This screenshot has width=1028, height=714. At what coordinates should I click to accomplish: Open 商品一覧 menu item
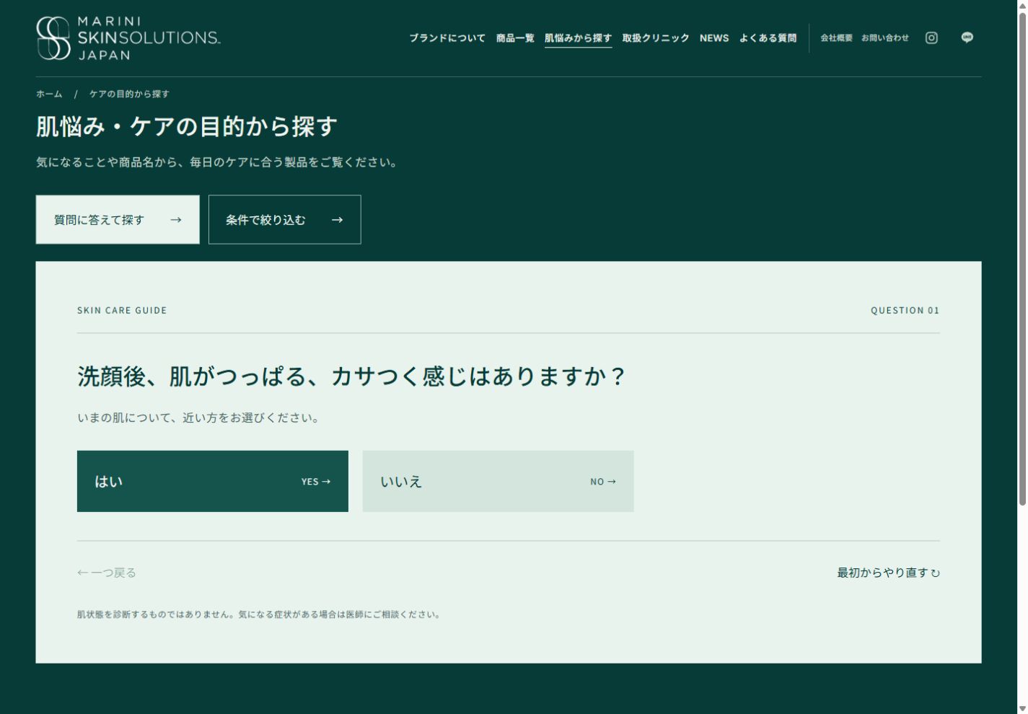point(515,38)
